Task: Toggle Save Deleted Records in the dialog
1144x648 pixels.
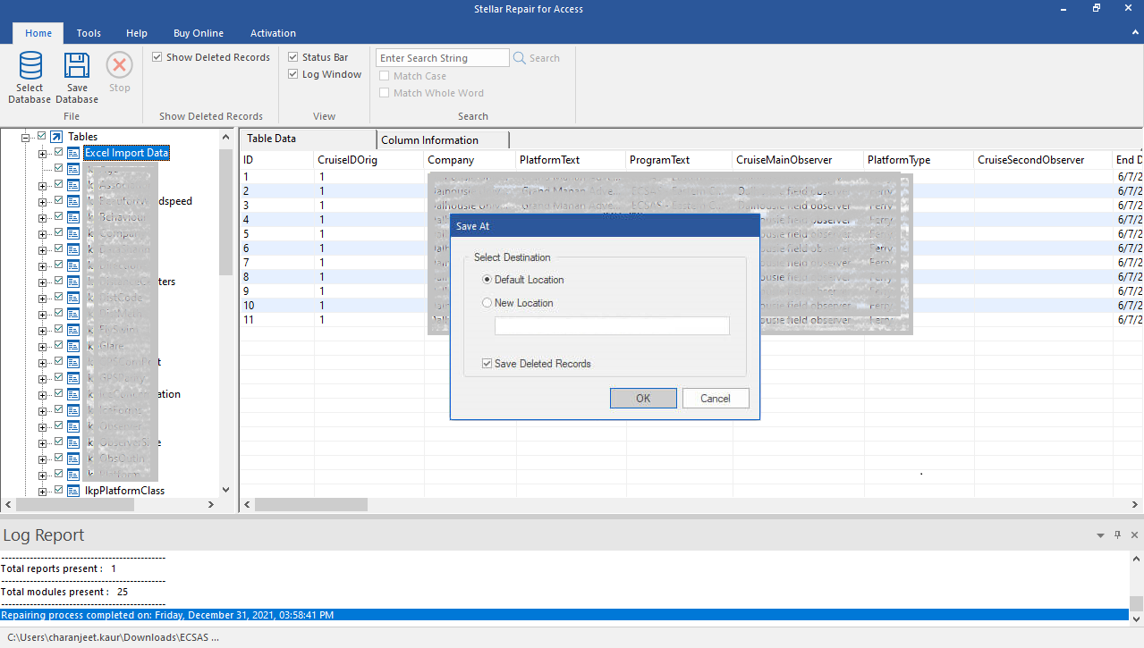Action: (x=487, y=364)
